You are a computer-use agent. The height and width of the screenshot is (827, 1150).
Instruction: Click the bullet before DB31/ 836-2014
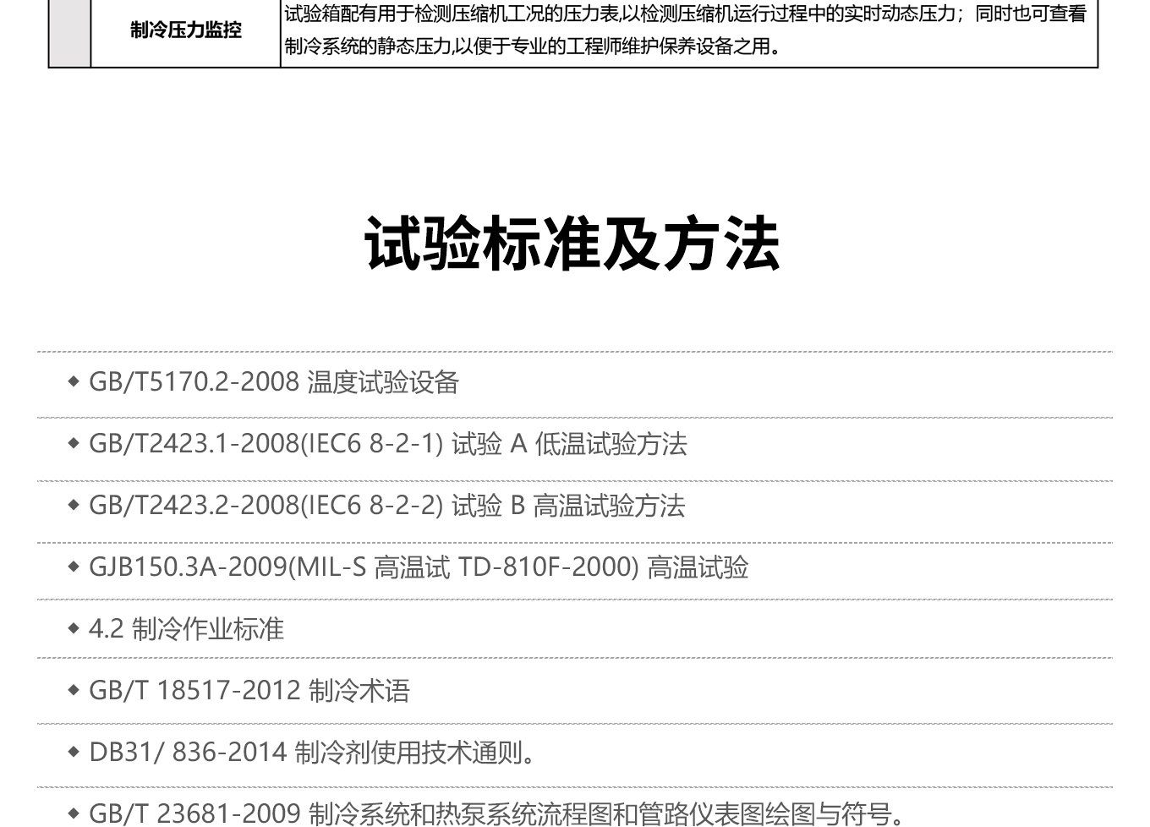click(x=74, y=752)
